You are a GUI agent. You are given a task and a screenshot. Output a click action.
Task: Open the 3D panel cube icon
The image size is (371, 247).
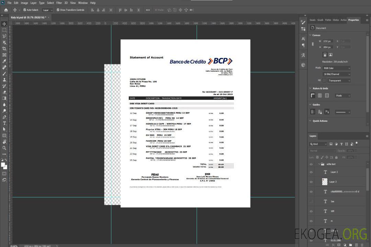pyautogui.click(x=303, y=65)
